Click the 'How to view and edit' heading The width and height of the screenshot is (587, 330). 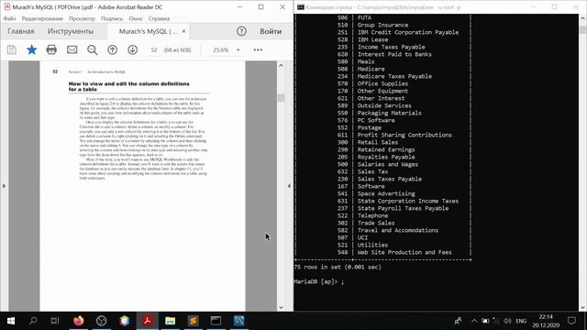[x=128, y=86]
